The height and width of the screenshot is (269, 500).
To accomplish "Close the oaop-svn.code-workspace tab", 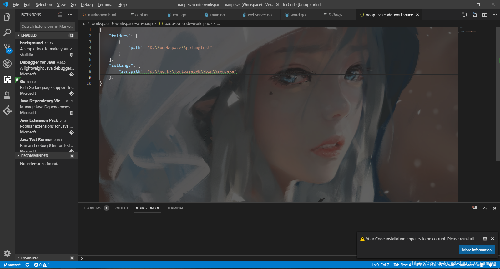I will [417, 15].
